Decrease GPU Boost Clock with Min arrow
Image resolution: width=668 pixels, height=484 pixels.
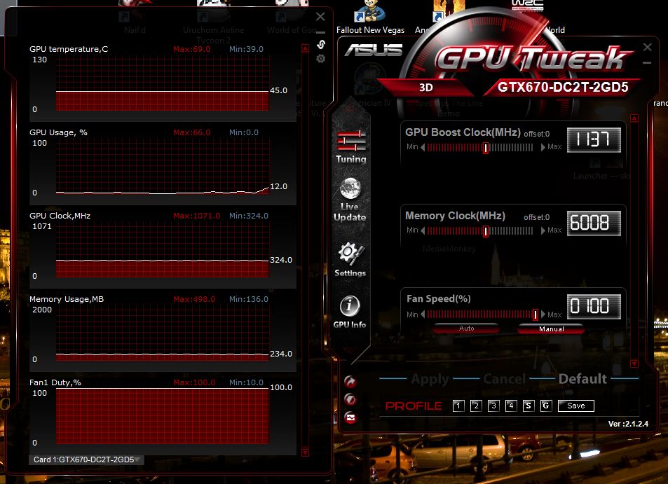423,147
